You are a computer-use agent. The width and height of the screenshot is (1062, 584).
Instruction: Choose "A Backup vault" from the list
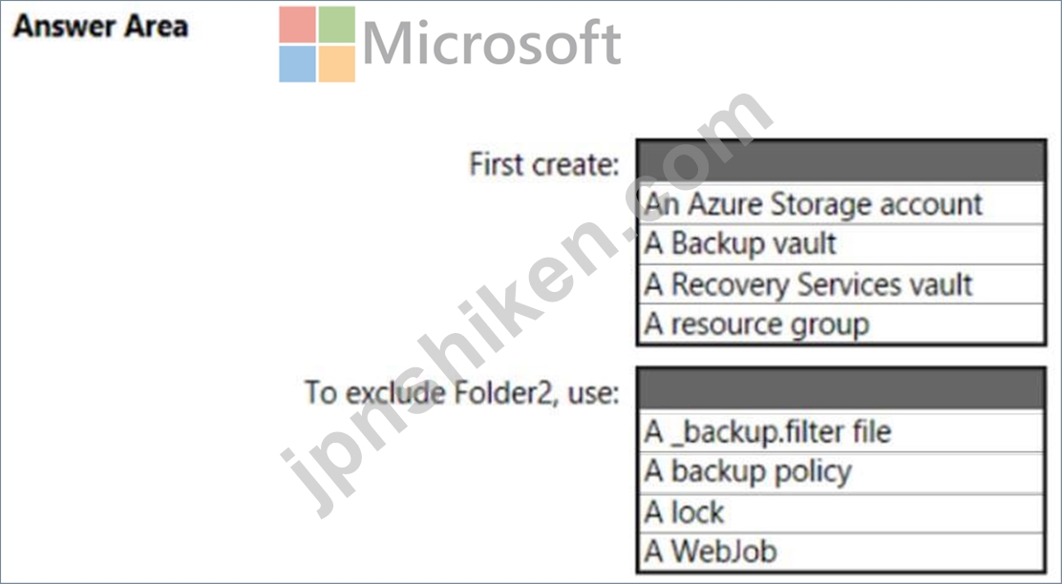[x=740, y=244]
